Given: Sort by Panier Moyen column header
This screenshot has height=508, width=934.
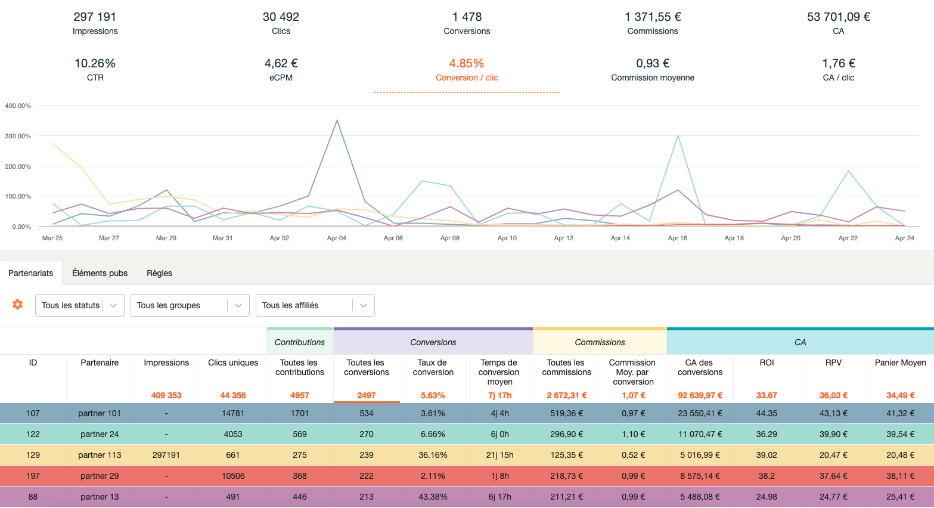Looking at the screenshot, I should 900,363.
